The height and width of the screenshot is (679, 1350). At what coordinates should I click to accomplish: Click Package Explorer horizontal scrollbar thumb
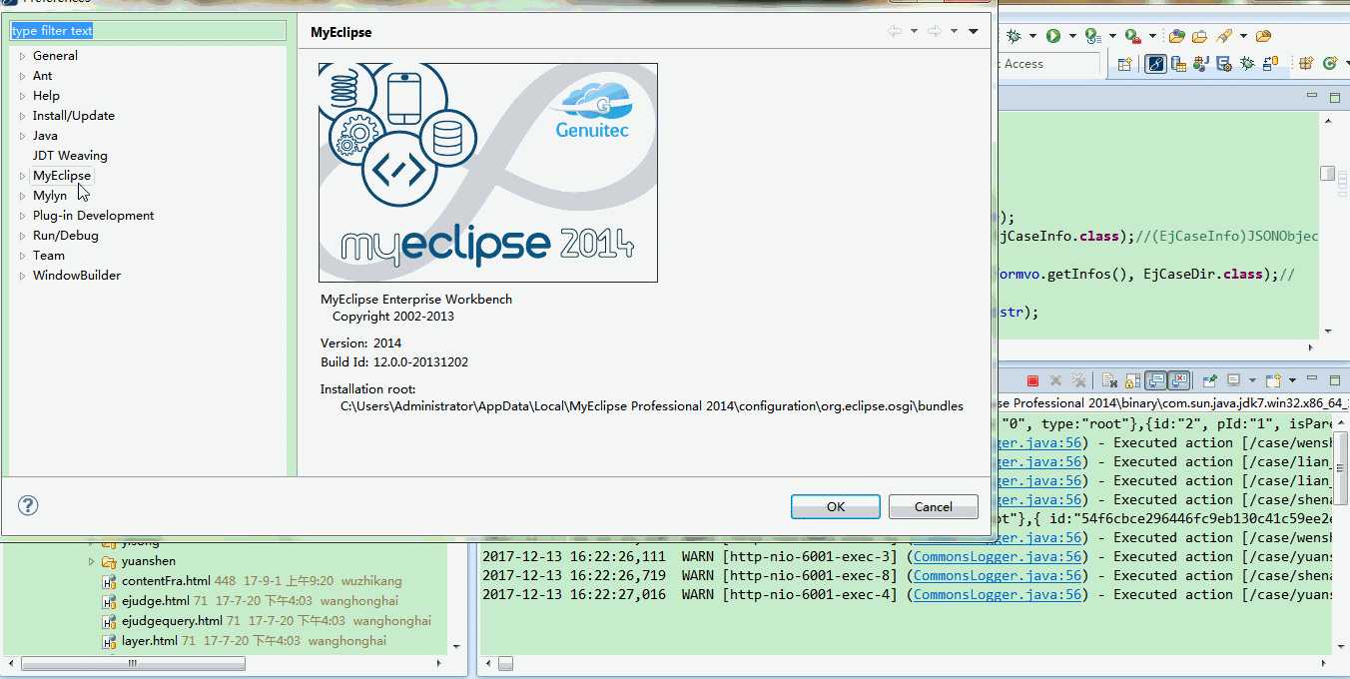pyautogui.click(x=133, y=663)
